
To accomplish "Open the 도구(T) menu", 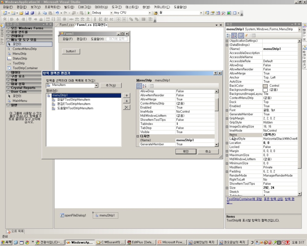I will coord(117,7).
